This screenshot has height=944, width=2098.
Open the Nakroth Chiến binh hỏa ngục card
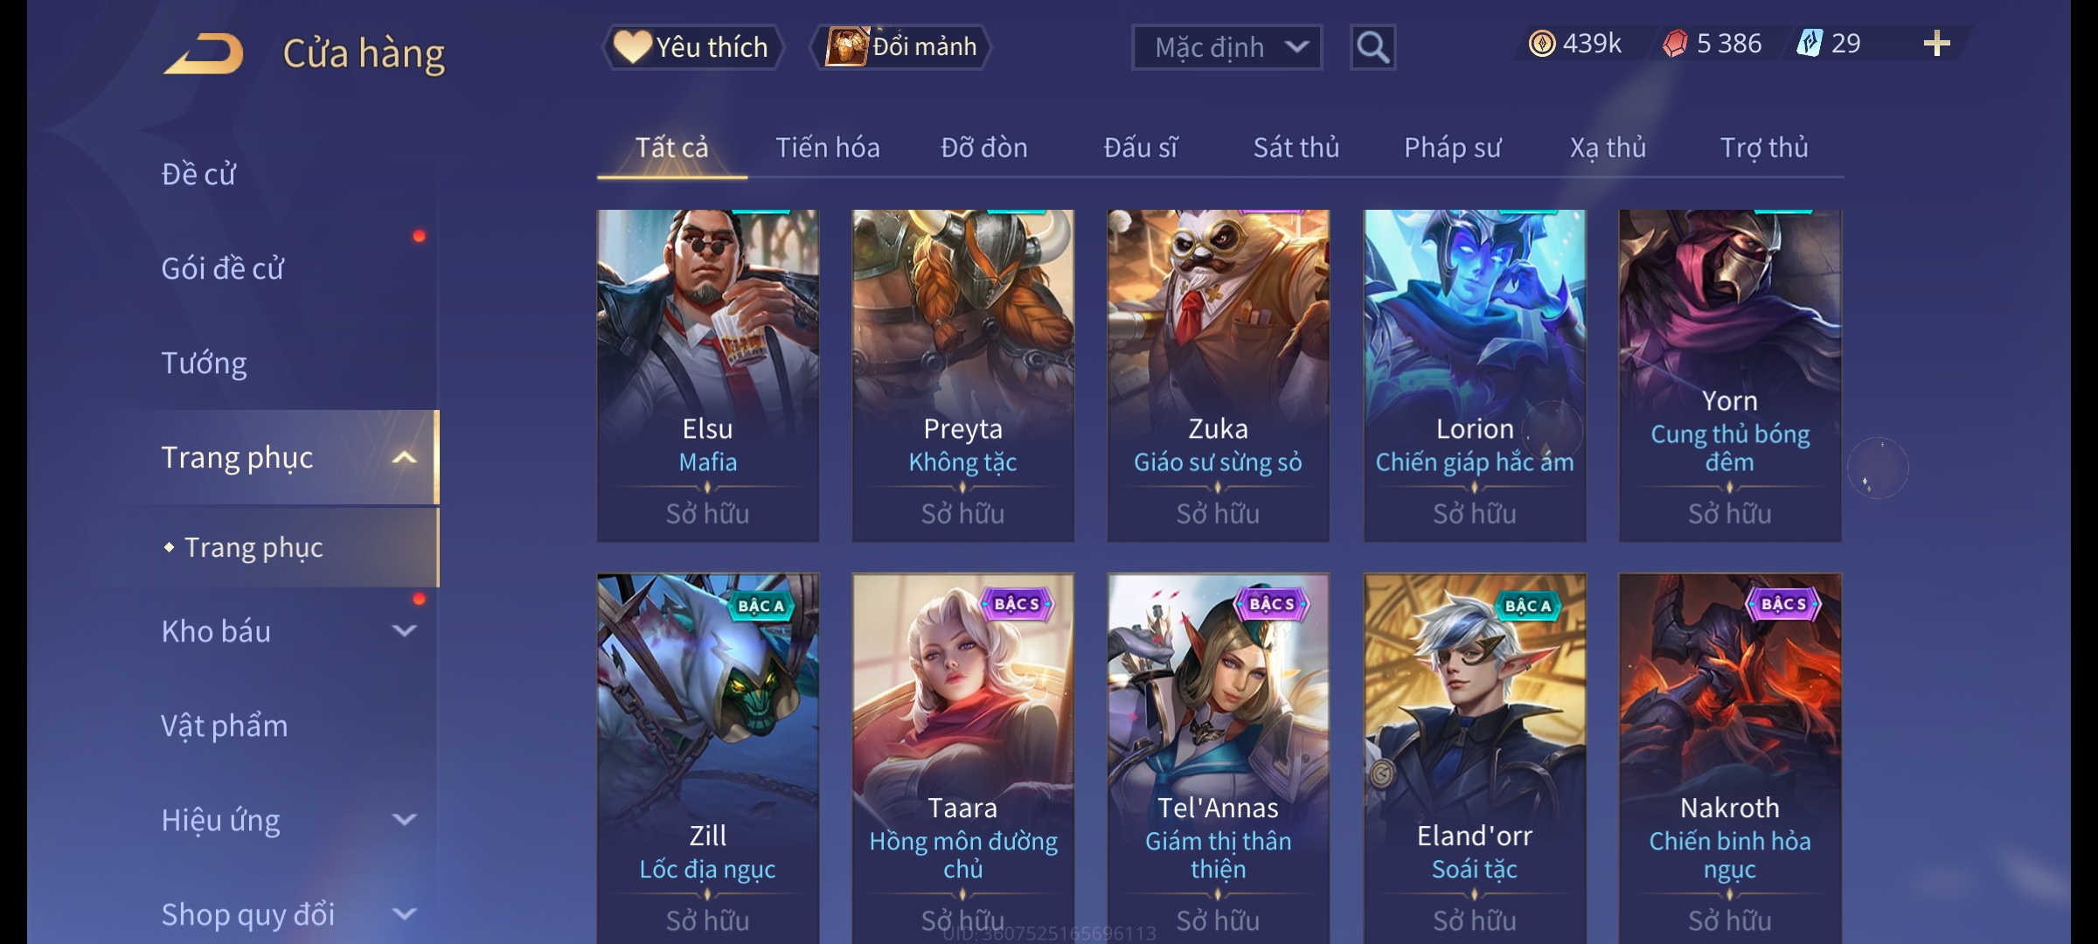pos(1730,758)
